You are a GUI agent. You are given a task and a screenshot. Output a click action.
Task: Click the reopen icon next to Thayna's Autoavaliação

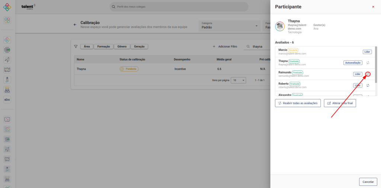point(368,63)
